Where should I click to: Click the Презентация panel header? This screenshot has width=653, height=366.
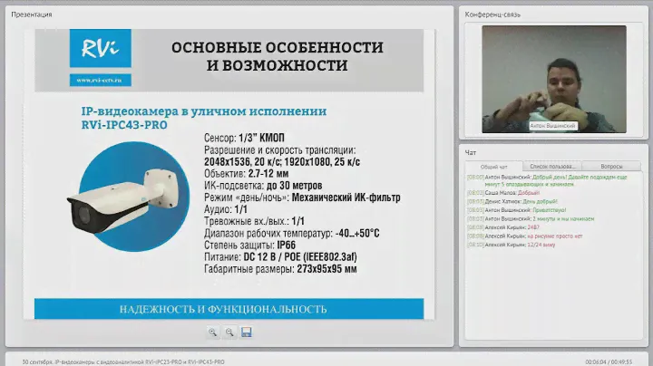[31, 14]
